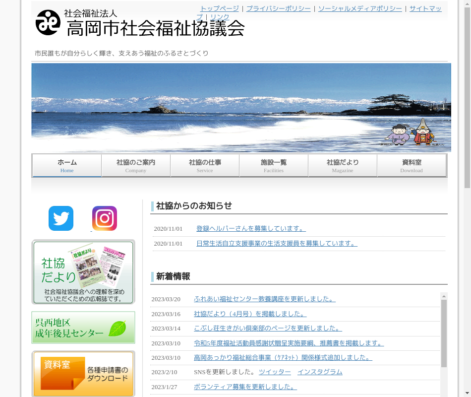Click the ソーシャルメディアポリシー link
This screenshot has width=471, height=397.
pos(360,8)
